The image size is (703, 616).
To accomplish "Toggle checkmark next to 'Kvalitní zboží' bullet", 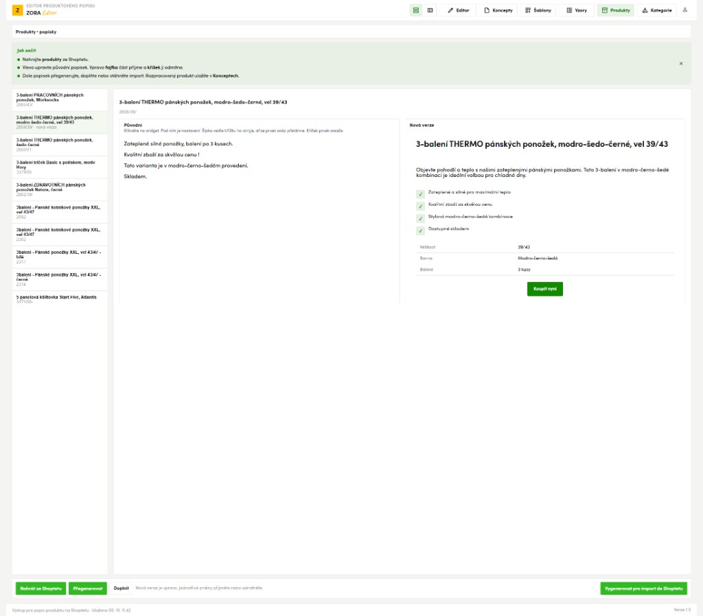I will (x=420, y=206).
